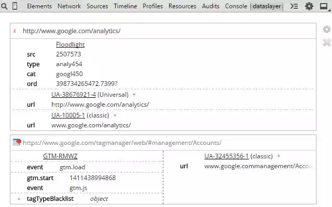Select the dataslayer tab
Screen dimensions: 332x207
(x=267, y=6)
